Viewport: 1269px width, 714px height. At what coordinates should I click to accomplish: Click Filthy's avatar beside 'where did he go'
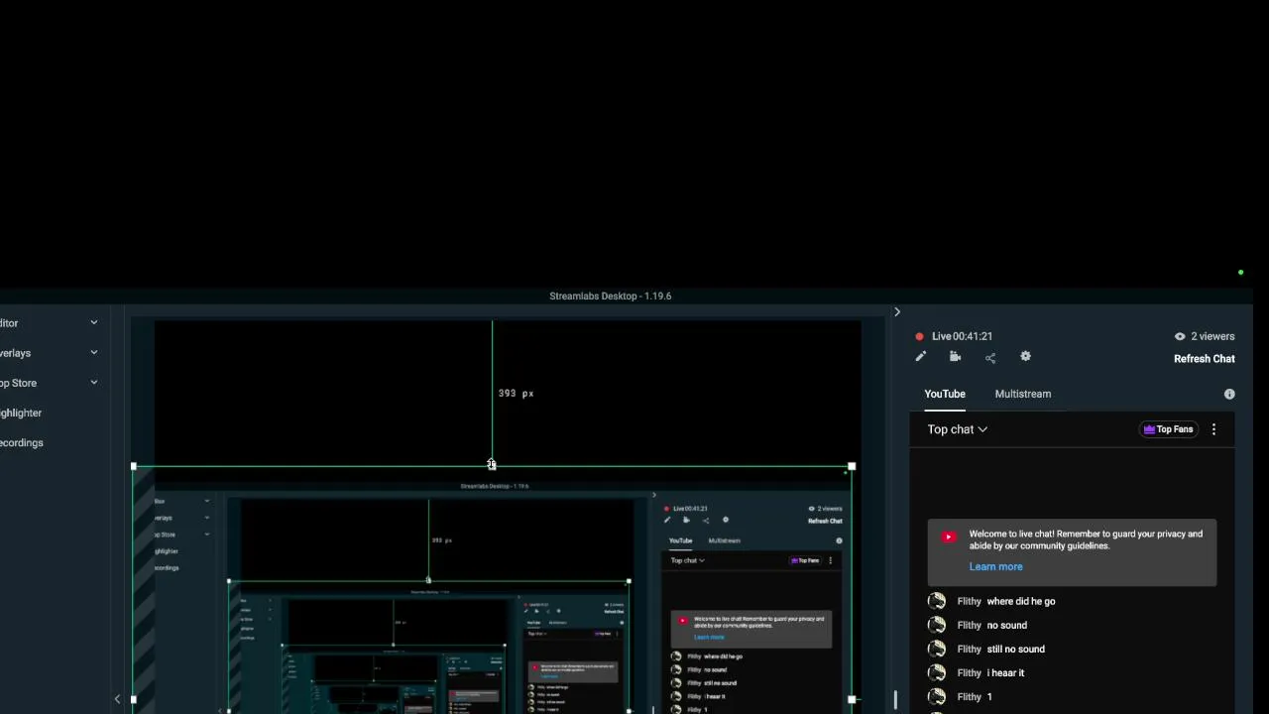coord(937,601)
